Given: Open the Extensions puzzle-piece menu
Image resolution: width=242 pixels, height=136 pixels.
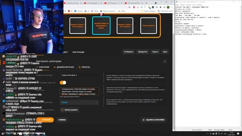Looking at the screenshot, I should click(160, 7).
